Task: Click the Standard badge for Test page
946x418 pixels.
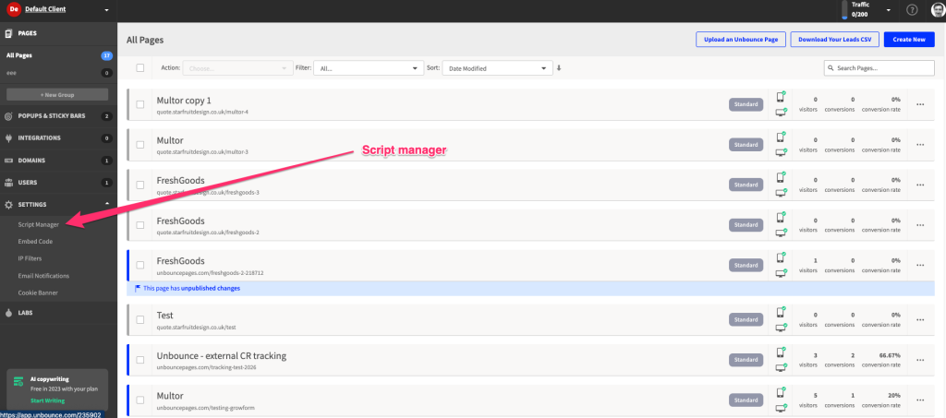Action: click(746, 319)
